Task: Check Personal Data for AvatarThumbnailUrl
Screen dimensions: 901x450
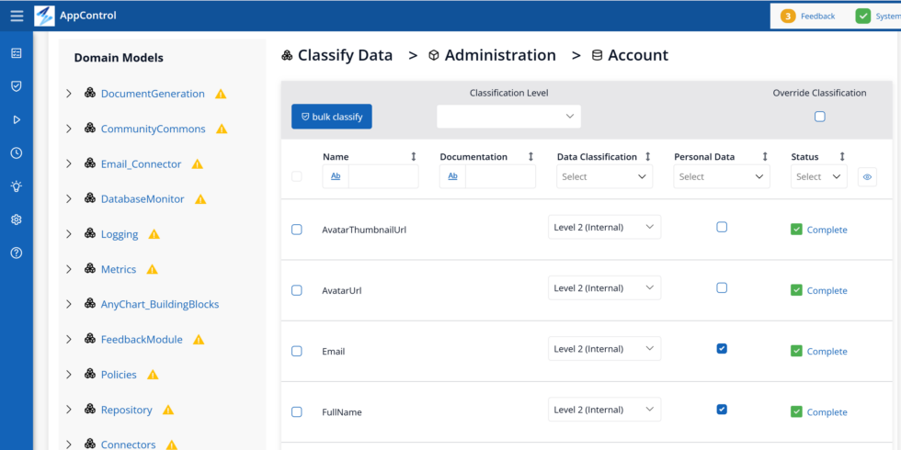Action: (722, 227)
